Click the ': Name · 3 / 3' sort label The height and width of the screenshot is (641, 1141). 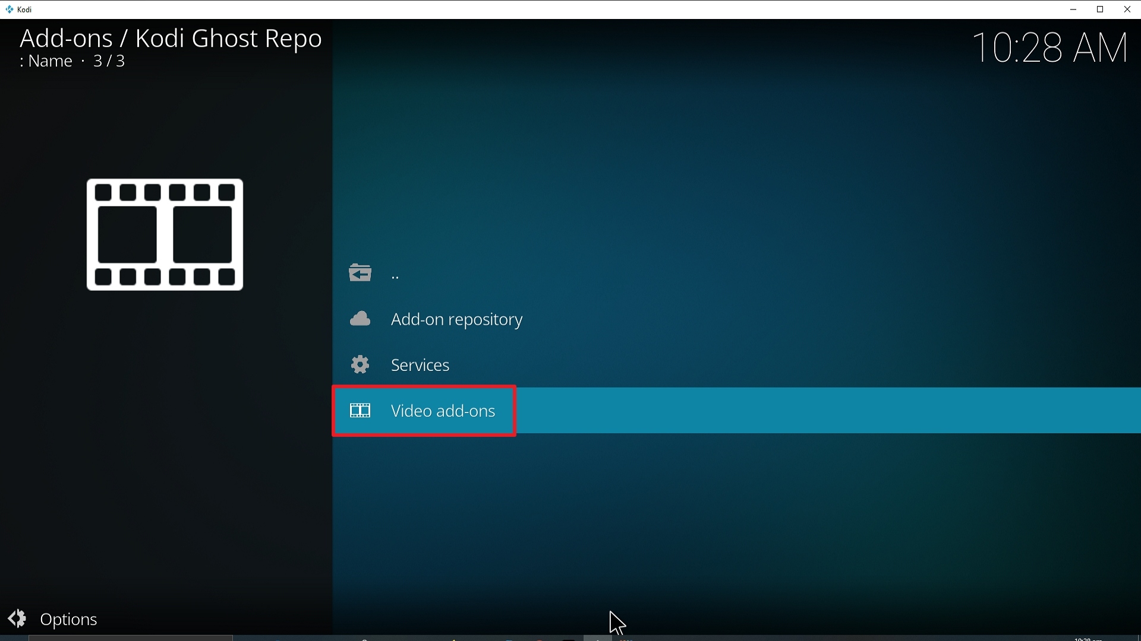[x=72, y=61]
